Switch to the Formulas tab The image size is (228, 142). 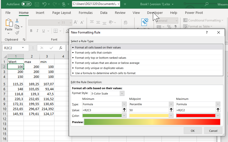tap(86, 13)
